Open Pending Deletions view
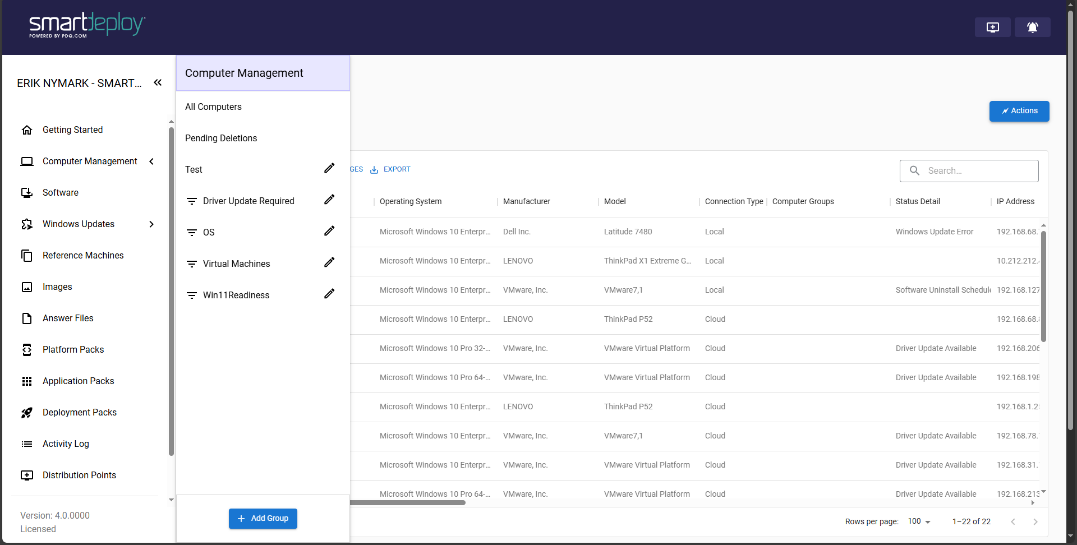1077x545 pixels. (221, 138)
